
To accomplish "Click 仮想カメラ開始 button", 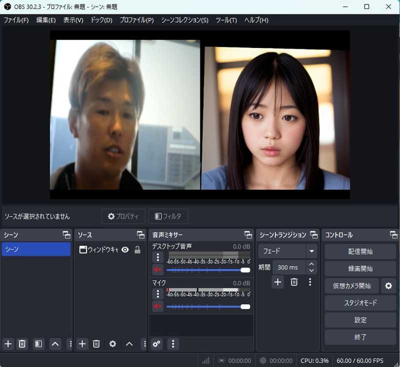I will (352, 285).
